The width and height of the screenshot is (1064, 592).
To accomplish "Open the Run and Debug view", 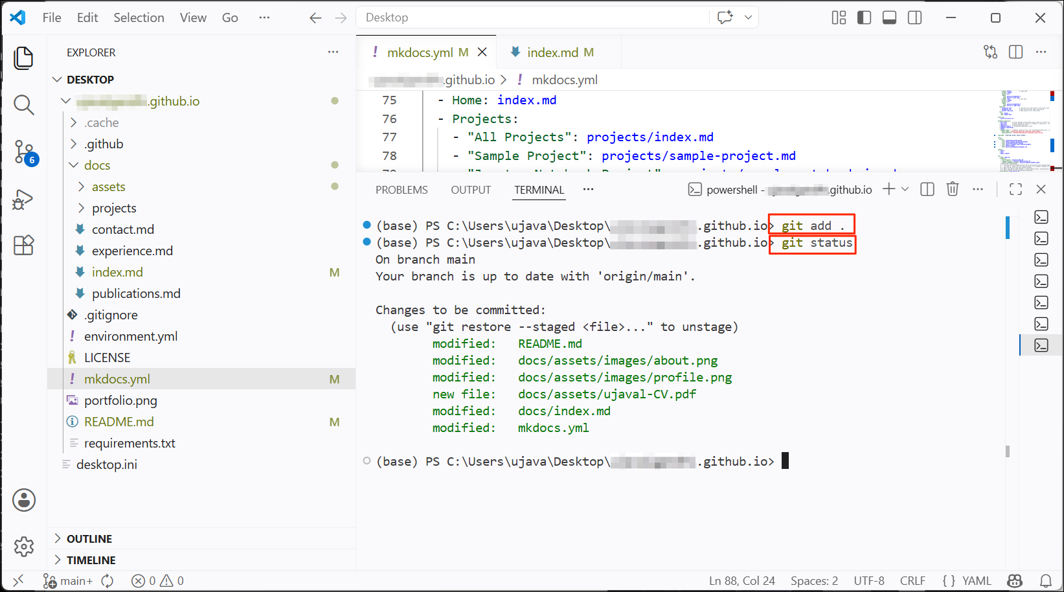I will click(23, 199).
